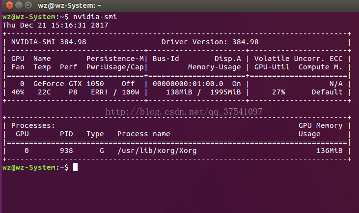
Task: Click the Process name column header
Action: [143, 134]
